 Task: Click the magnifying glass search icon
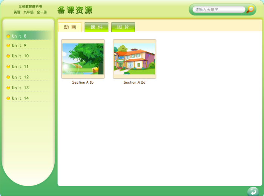point(250,9)
